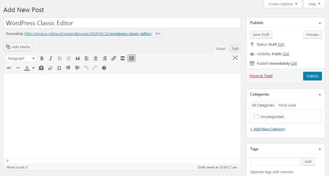
Task: Insert or edit a link
Action: (114, 59)
